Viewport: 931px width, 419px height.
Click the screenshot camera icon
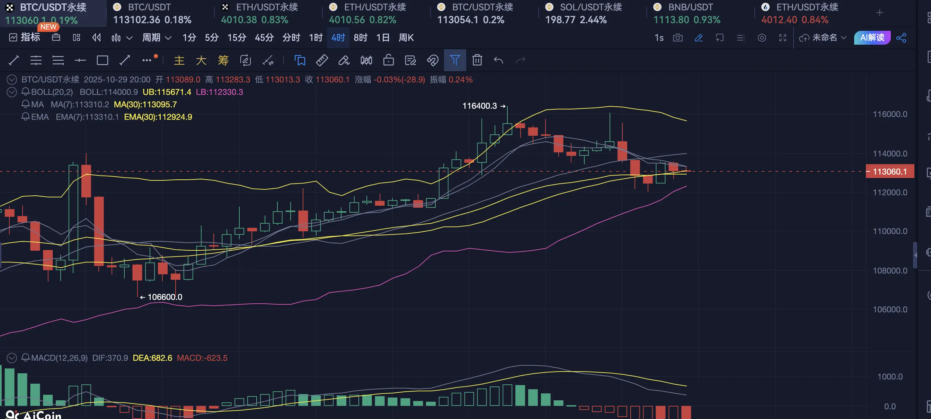pos(678,37)
